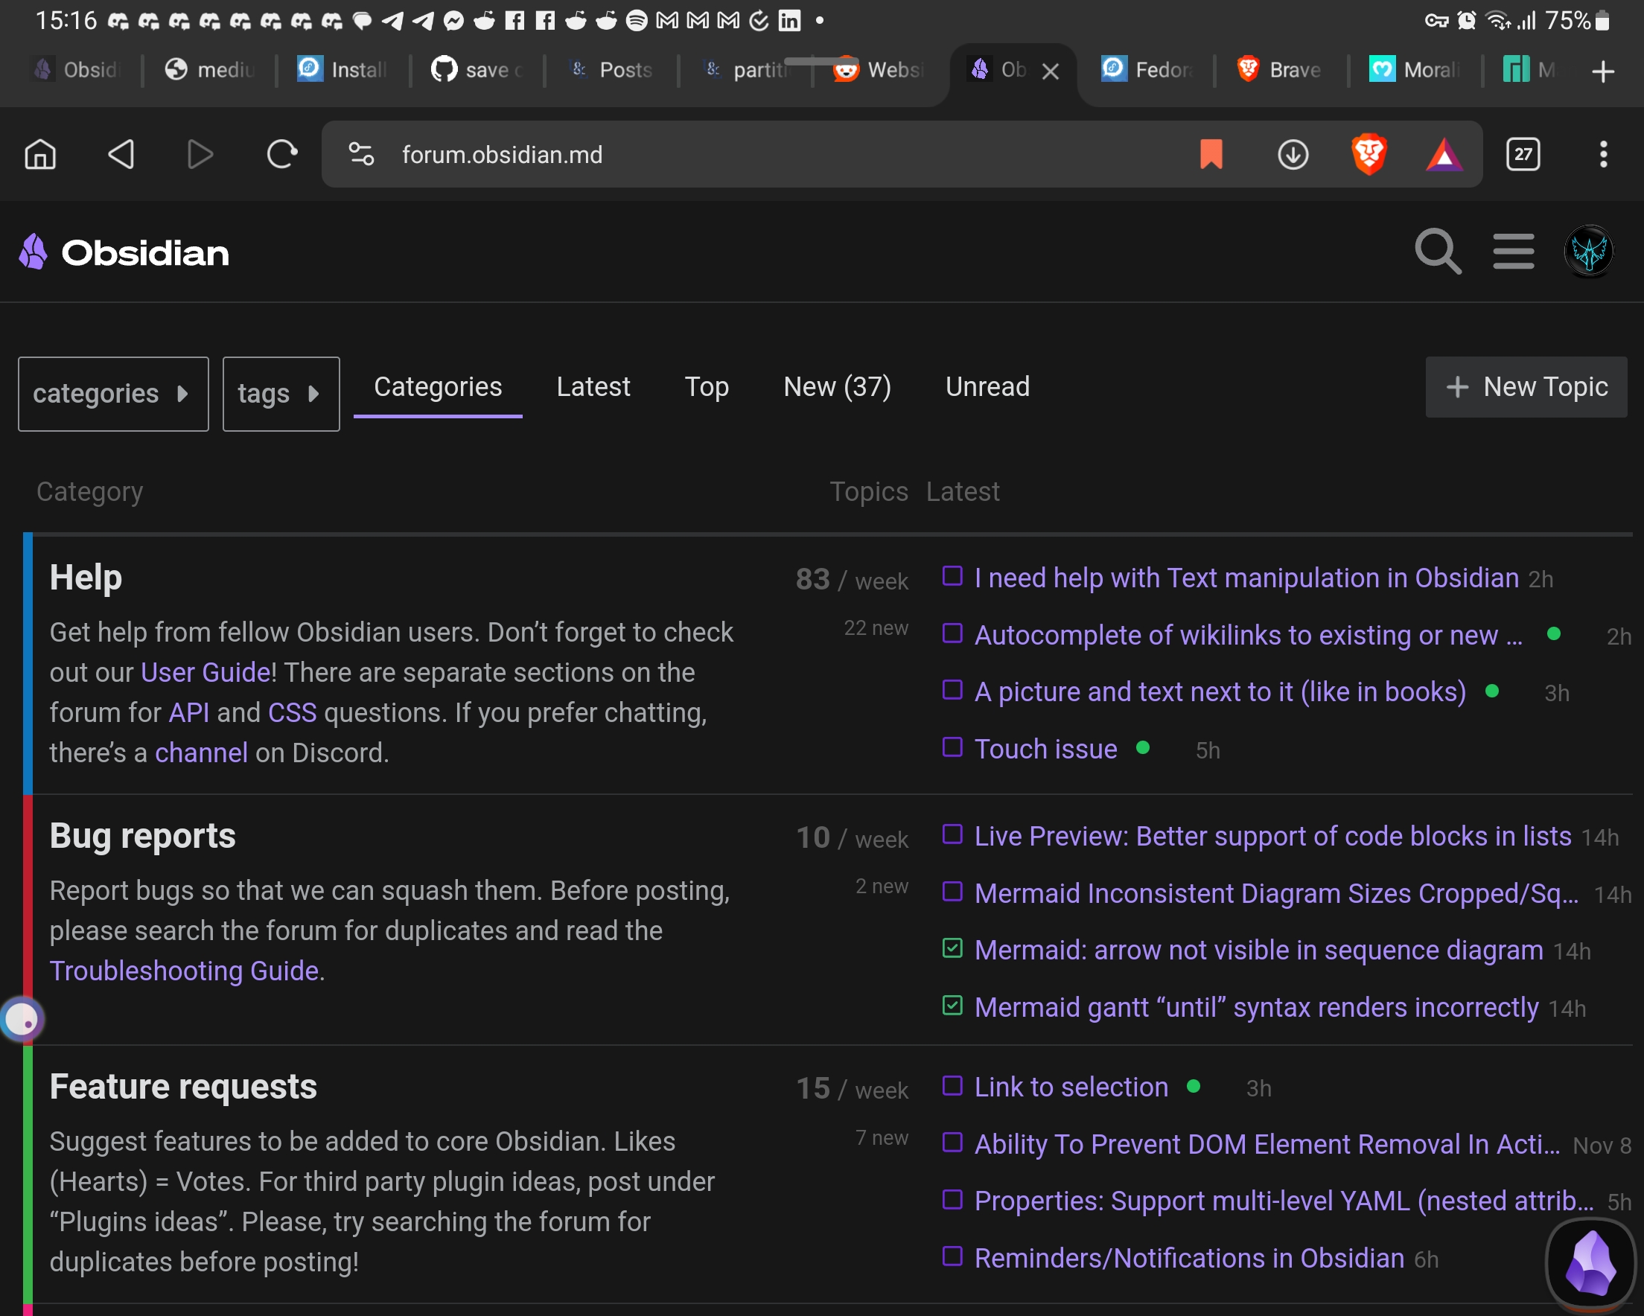Tap checked box before 'Mermaid gantt'

(x=952, y=1005)
